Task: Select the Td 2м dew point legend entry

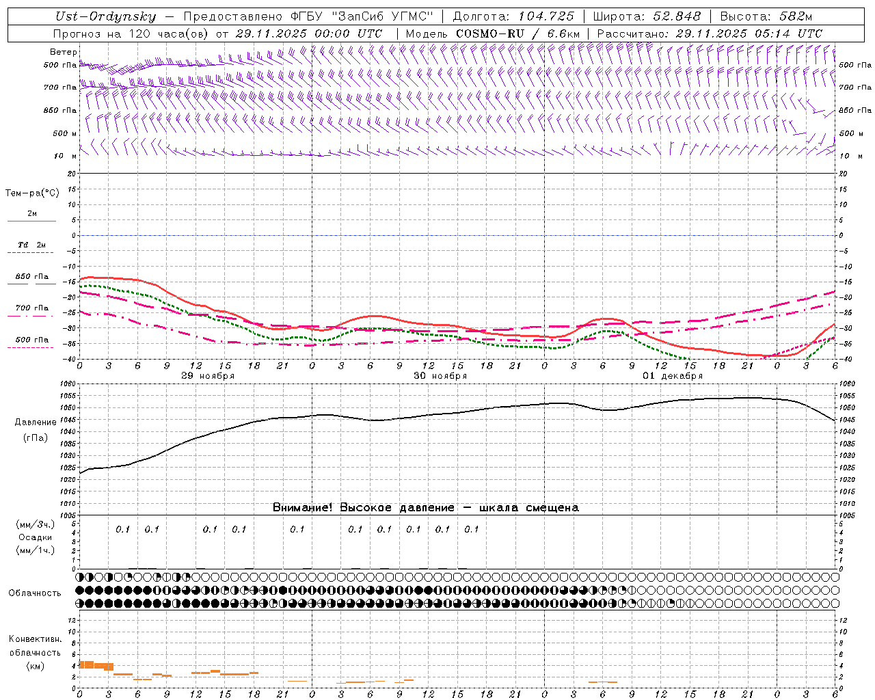Action: click(31, 245)
